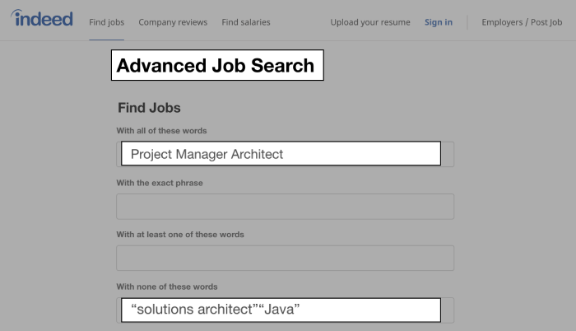Sign in to your account
The width and height of the screenshot is (576, 331).
coord(439,22)
